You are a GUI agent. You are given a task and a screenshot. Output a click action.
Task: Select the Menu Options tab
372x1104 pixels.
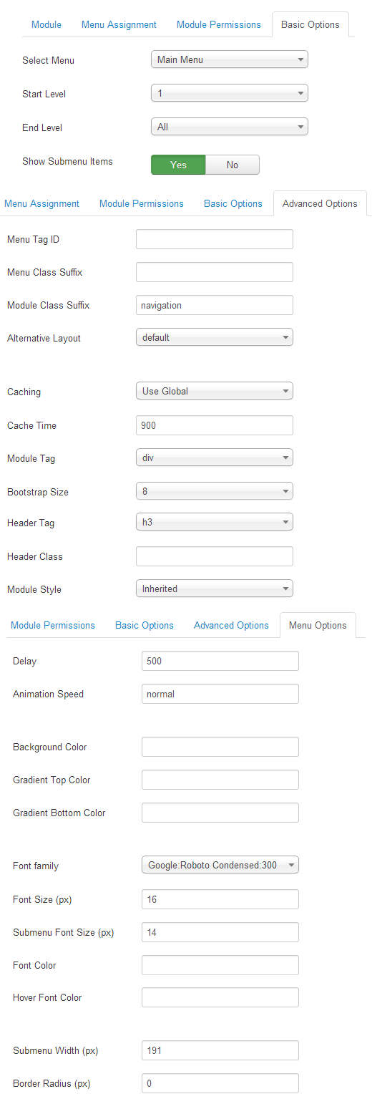(318, 625)
